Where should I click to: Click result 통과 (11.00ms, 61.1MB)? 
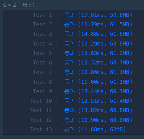(x=98, y=82)
